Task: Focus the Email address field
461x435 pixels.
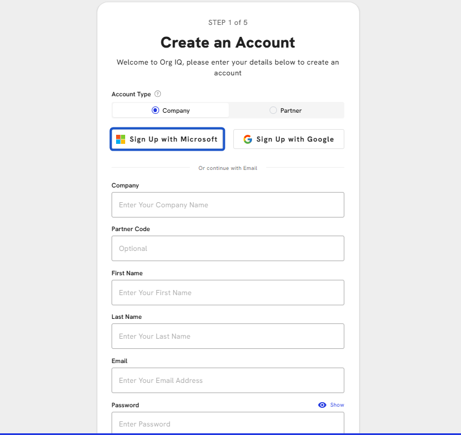Action: tap(228, 380)
